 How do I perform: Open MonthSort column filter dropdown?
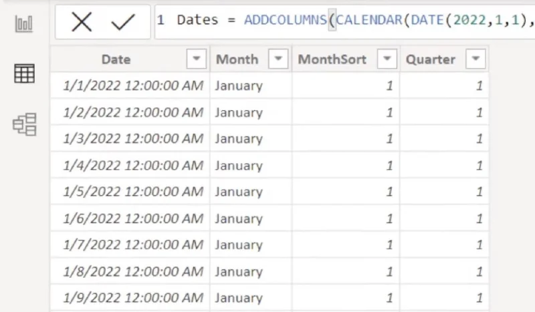[387, 59]
